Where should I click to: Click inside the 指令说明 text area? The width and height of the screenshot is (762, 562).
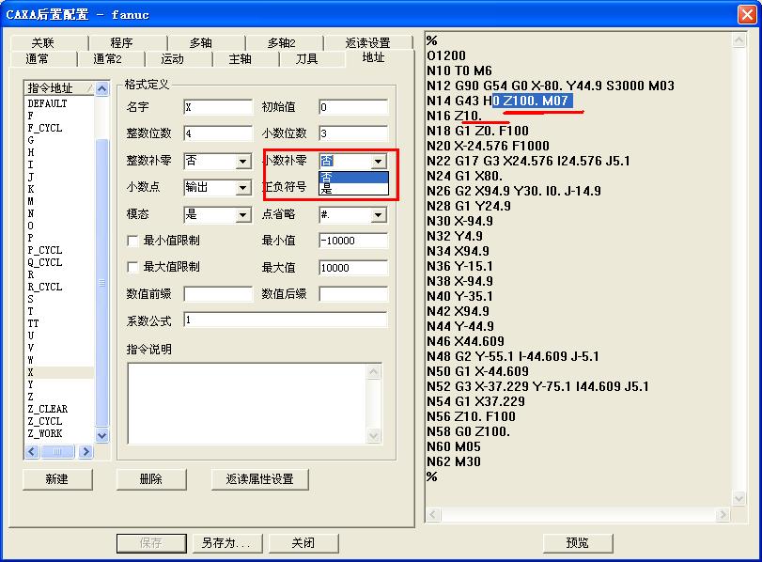point(248,403)
